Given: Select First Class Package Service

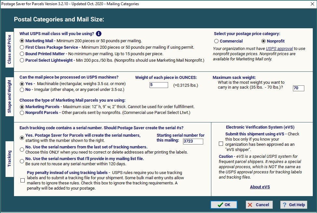Looking at the screenshot, I should coord(22,47).
